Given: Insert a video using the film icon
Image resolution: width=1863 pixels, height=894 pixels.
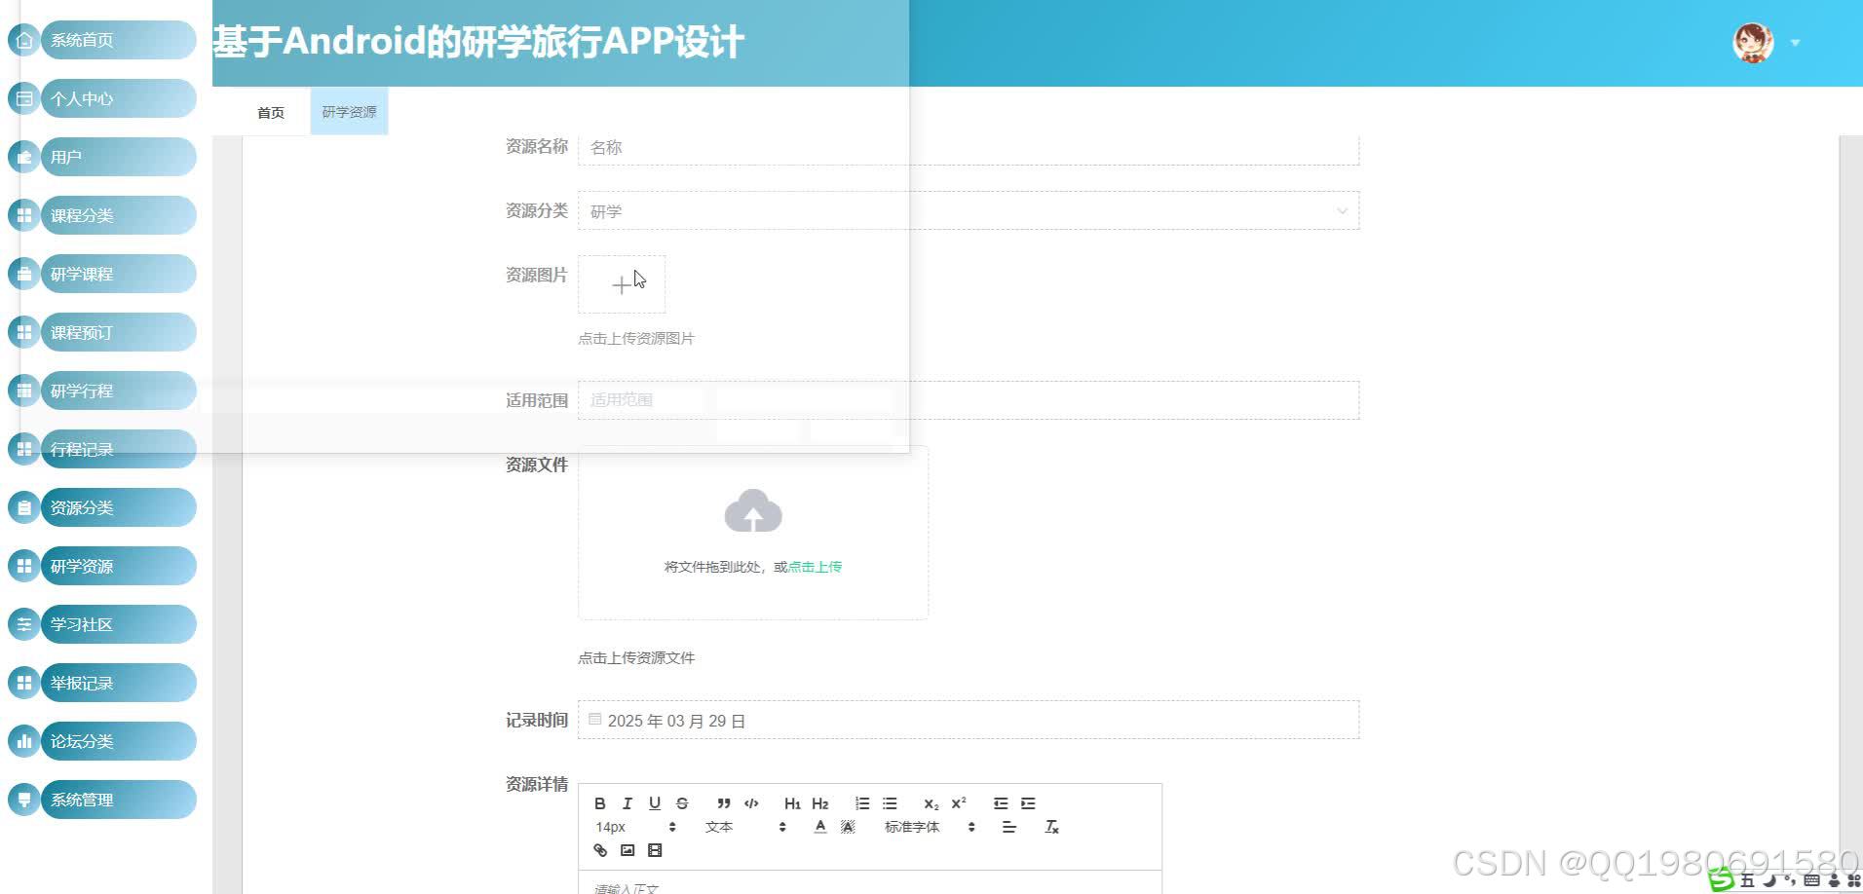Looking at the screenshot, I should pyautogui.click(x=655, y=850).
